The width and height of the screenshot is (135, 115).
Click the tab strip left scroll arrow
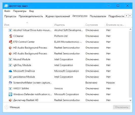pos(126,16)
